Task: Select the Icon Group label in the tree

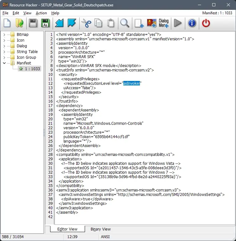Action: [26, 57]
